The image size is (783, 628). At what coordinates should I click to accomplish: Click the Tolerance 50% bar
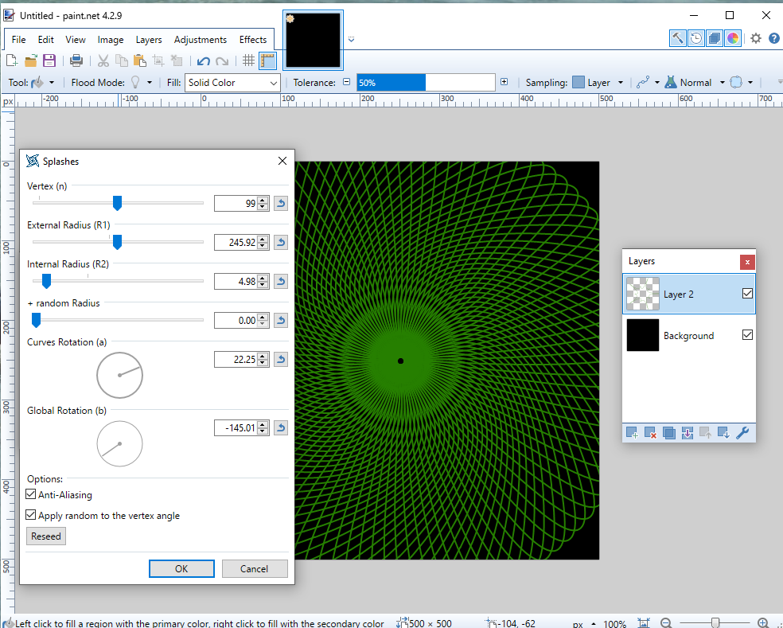pos(426,83)
